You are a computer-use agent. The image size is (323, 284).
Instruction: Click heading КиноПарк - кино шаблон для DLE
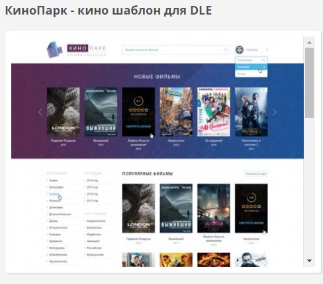click(109, 11)
